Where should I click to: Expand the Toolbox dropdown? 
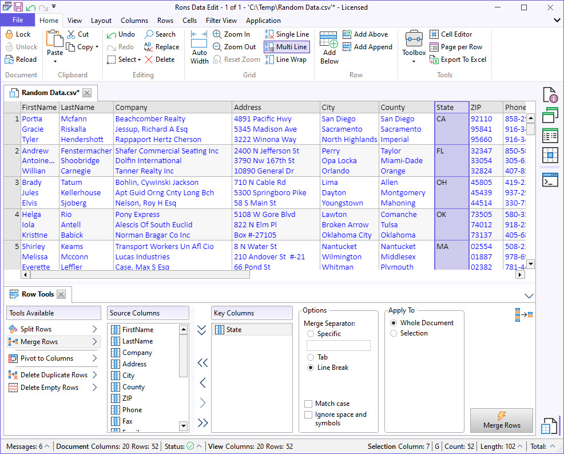414,61
